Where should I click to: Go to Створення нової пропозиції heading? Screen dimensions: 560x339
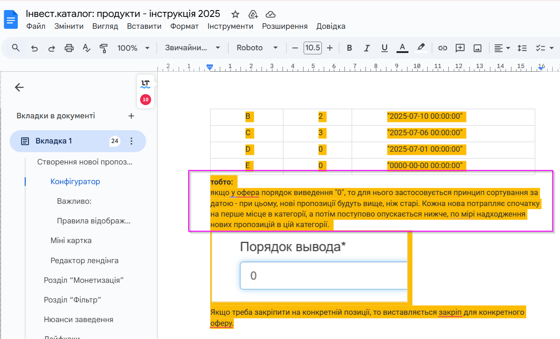tap(85, 162)
